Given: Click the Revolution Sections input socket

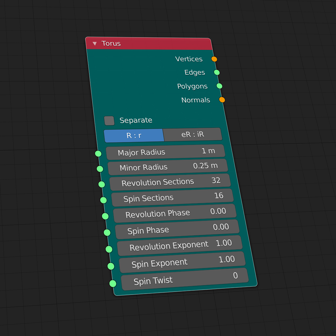Looking at the screenshot, I should click(x=102, y=184).
